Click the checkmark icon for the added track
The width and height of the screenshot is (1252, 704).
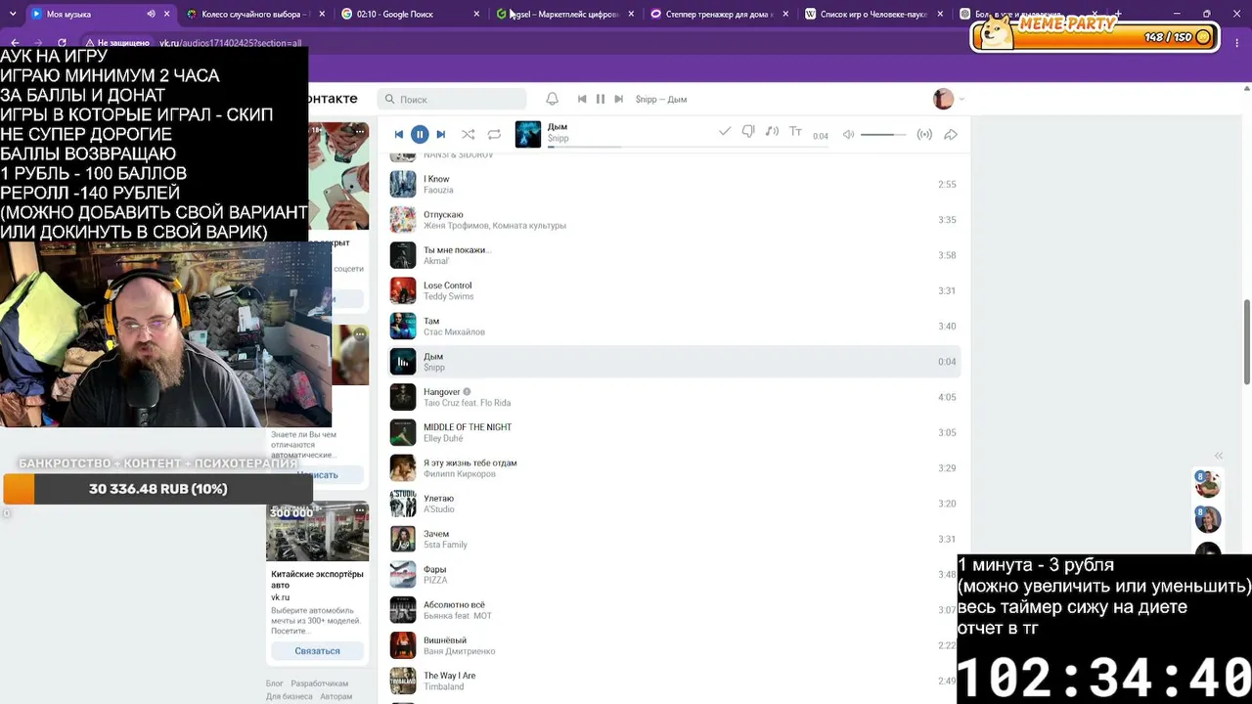click(725, 132)
